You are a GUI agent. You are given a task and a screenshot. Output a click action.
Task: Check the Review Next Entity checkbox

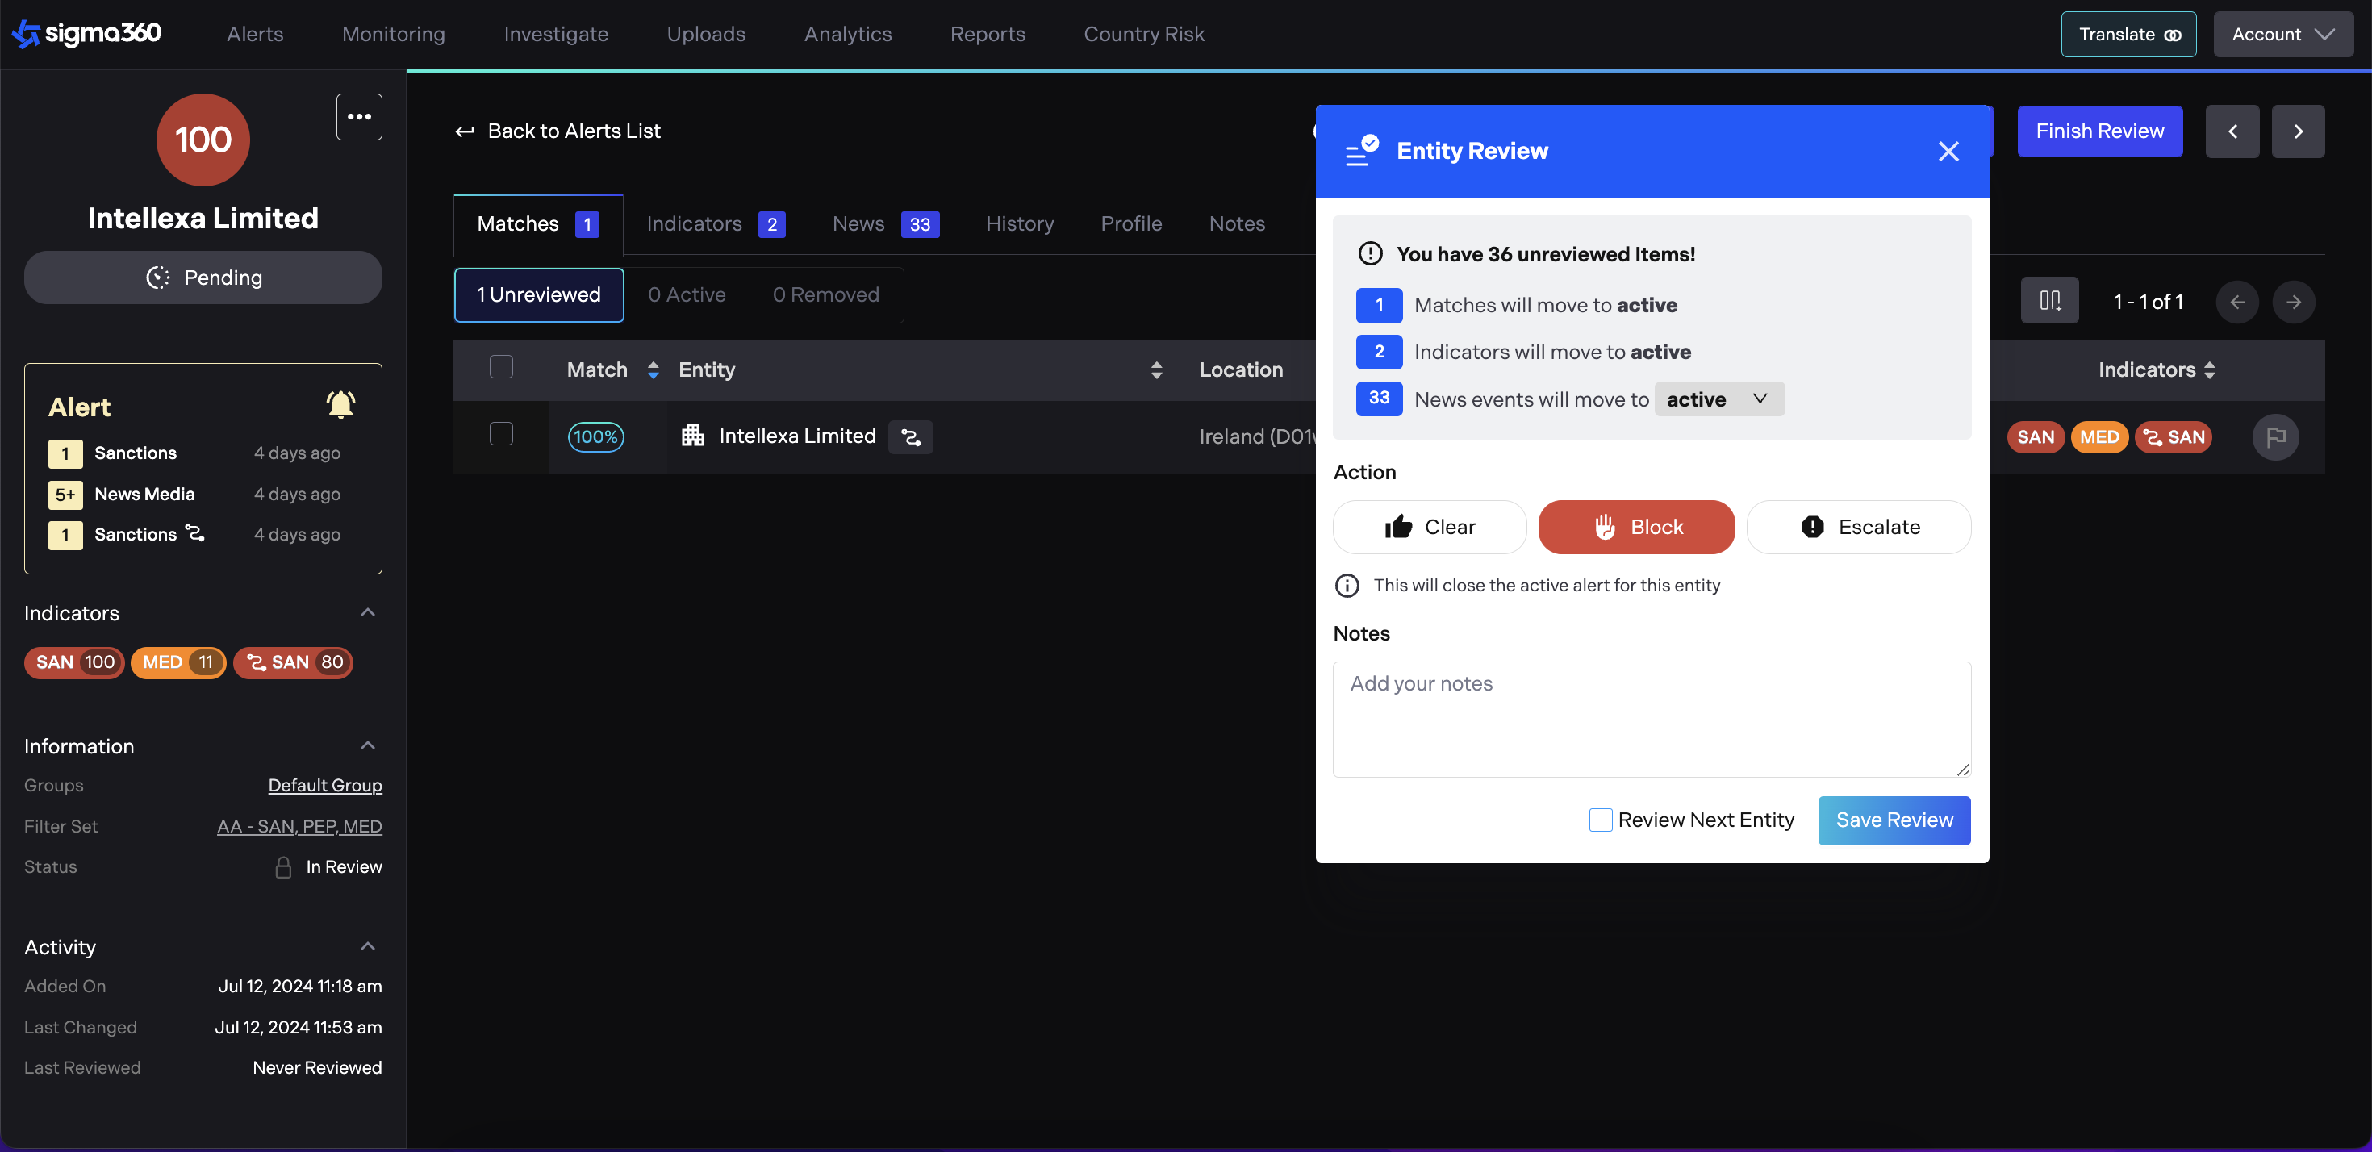1601,820
